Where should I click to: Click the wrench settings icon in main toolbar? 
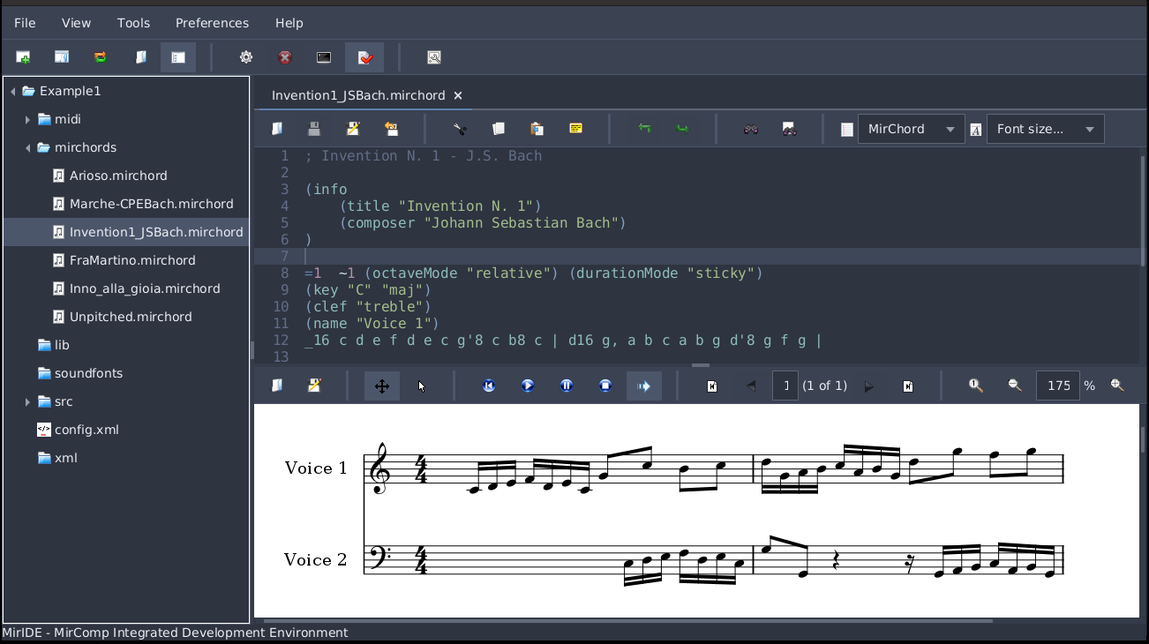pos(434,57)
